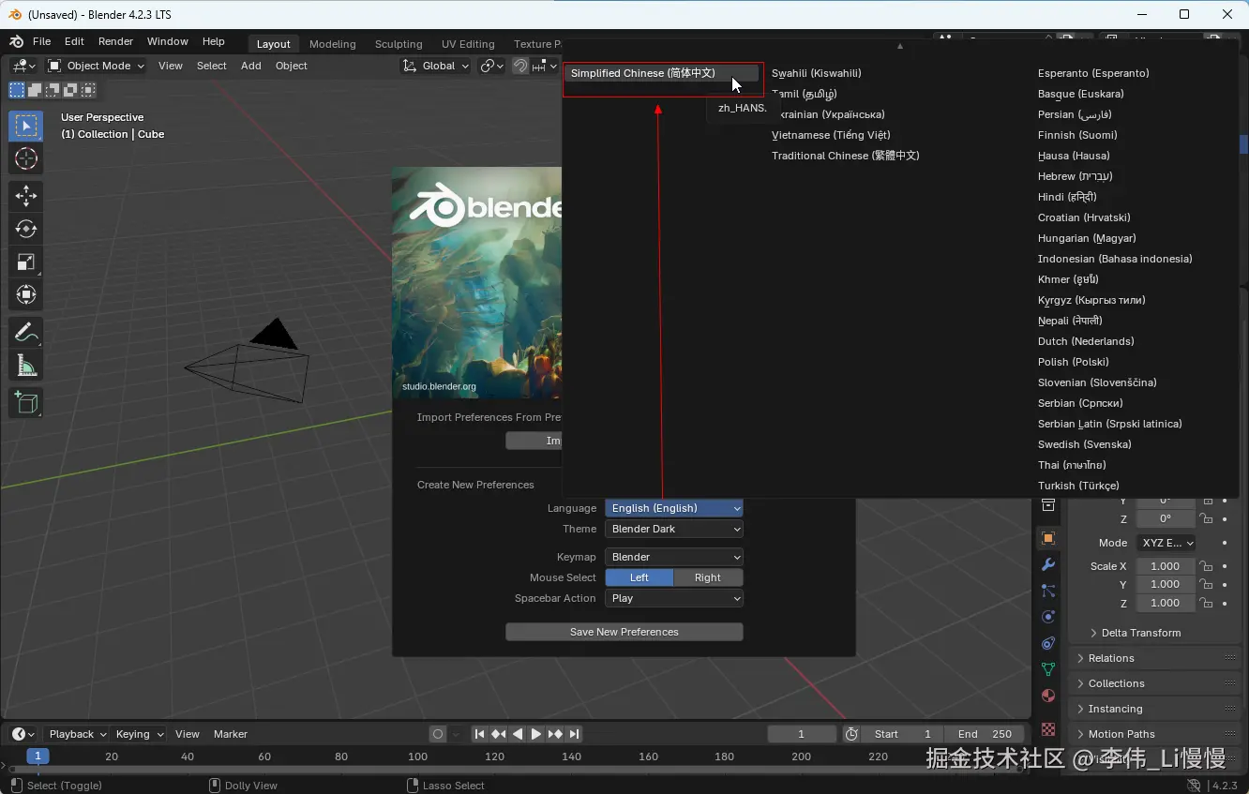Choose the Extend Selection mode icon
Image resolution: width=1249 pixels, height=794 pixels.
(35, 90)
